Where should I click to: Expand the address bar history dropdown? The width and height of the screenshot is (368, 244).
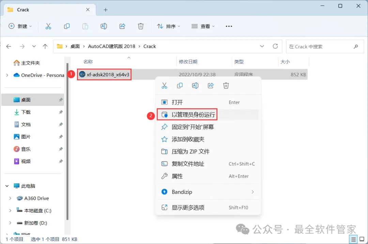click(x=262, y=46)
